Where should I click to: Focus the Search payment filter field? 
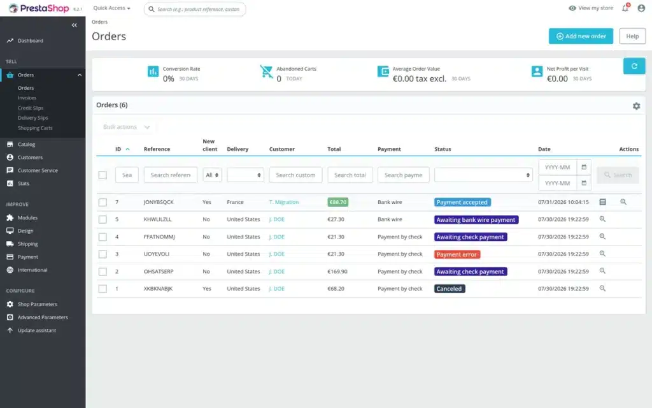(x=403, y=175)
